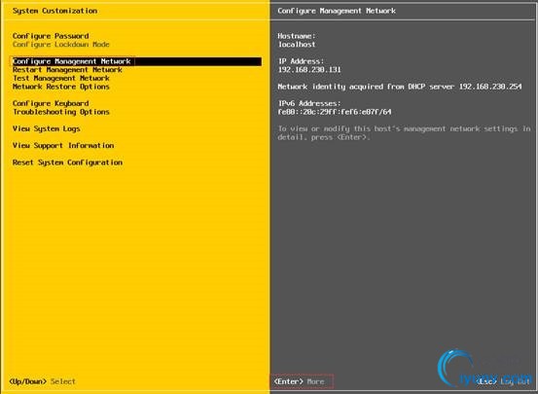Select Configure Lockdown Mode entry

pos(61,45)
